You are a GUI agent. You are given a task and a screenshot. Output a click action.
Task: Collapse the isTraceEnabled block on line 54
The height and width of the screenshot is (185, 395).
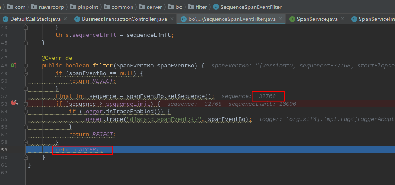pos(25,112)
